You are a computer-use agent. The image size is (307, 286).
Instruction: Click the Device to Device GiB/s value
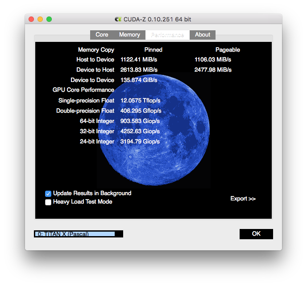point(139,80)
